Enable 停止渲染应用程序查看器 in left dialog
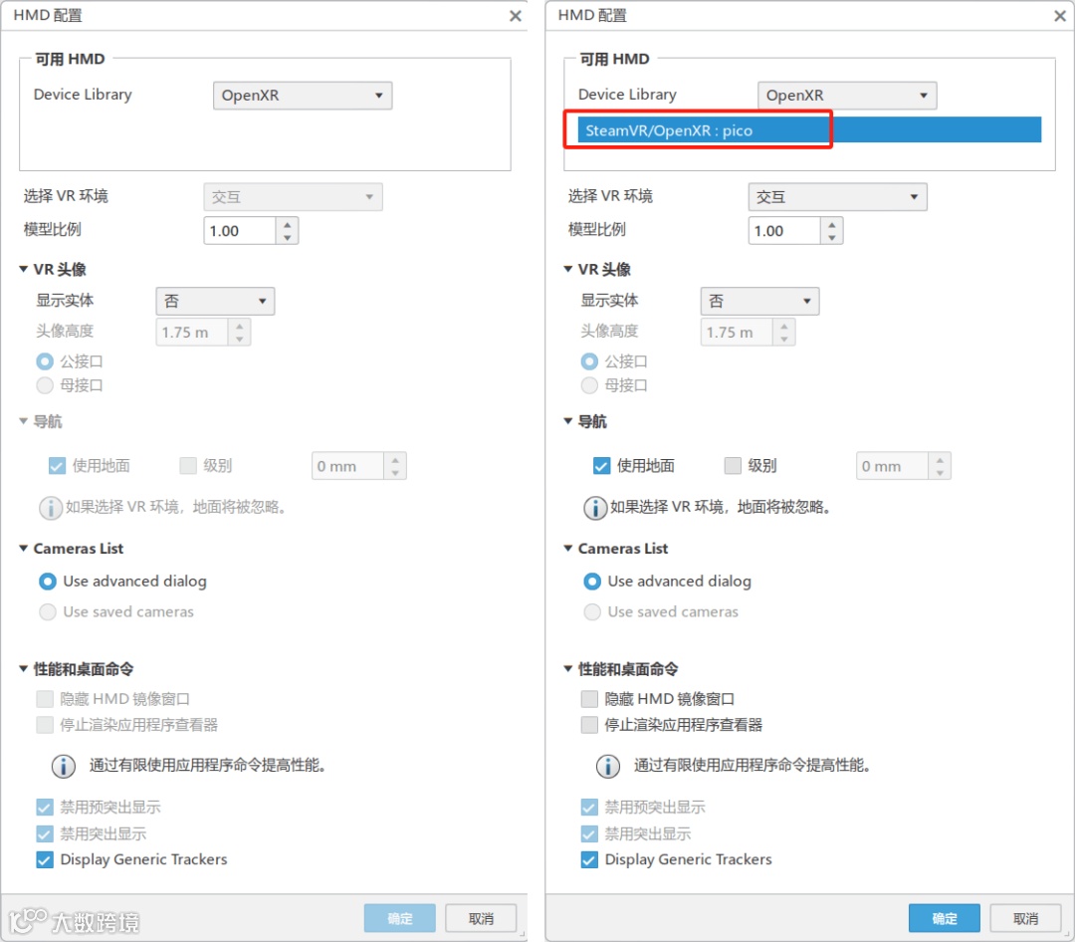The height and width of the screenshot is (942, 1075). [45, 725]
